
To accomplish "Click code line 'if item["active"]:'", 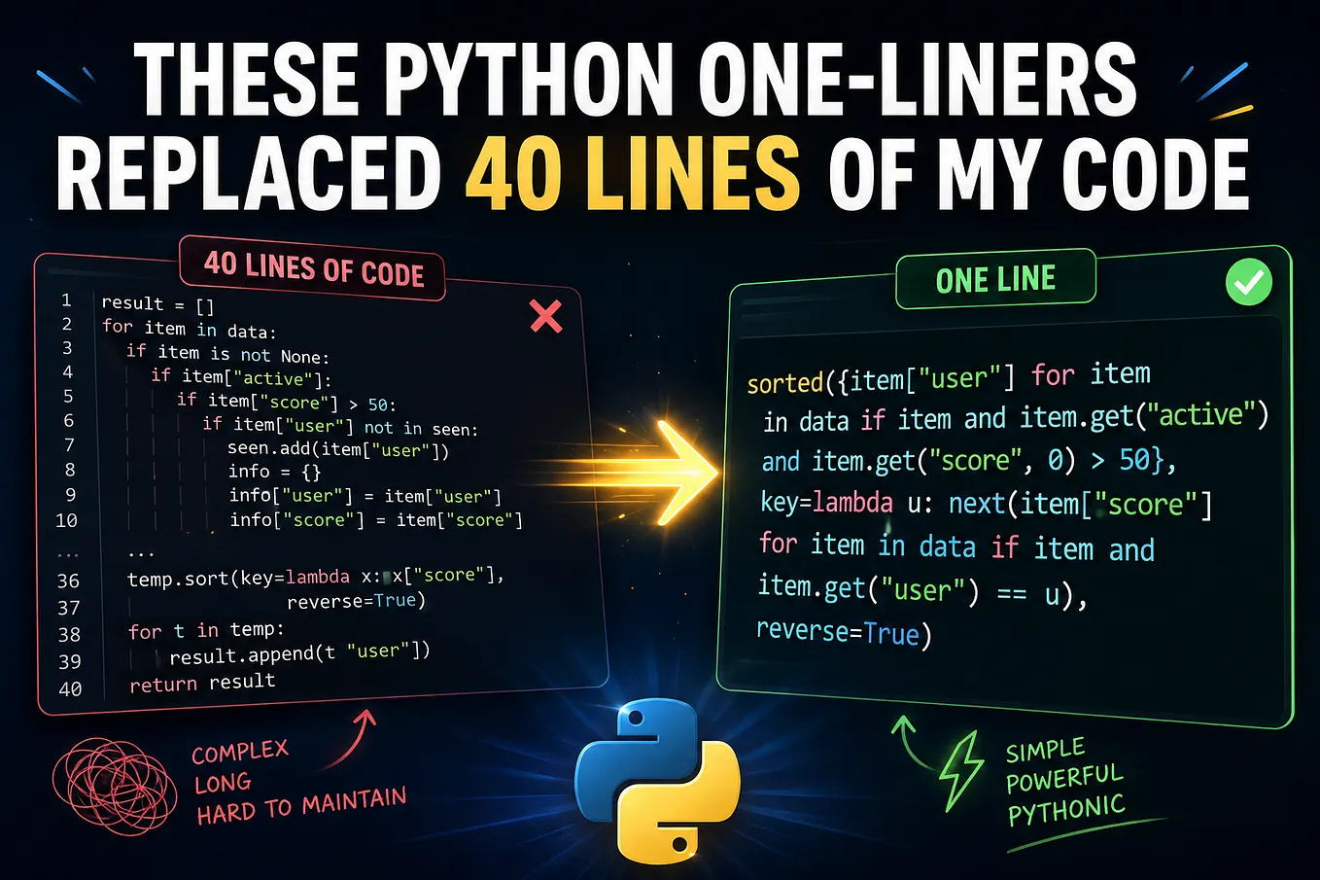I will [x=241, y=377].
